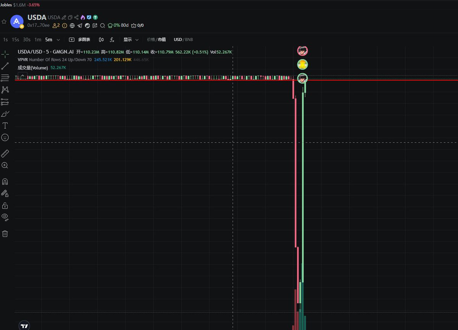Toggle lock all drawings padlock
Image resolution: width=458 pixels, height=330 pixels.
(x=5, y=206)
